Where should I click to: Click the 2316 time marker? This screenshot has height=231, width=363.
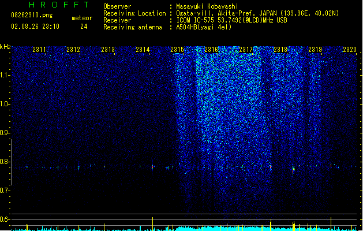pos(211,49)
